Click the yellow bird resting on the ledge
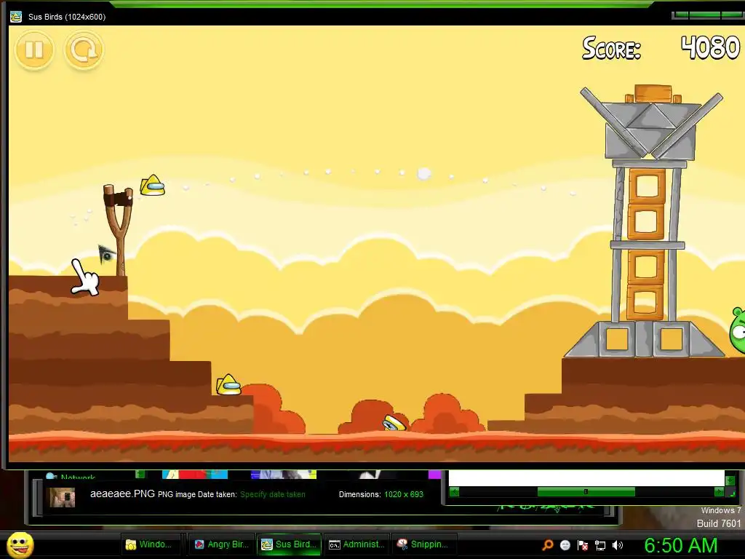 coord(228,384)
